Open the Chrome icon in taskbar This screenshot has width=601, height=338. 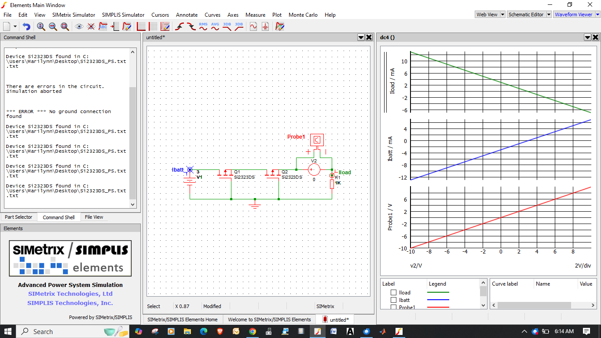click(x=252, y=331)
